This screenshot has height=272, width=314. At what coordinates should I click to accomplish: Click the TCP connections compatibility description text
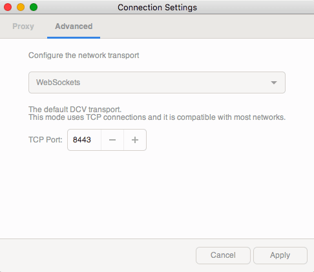[157, 117]
